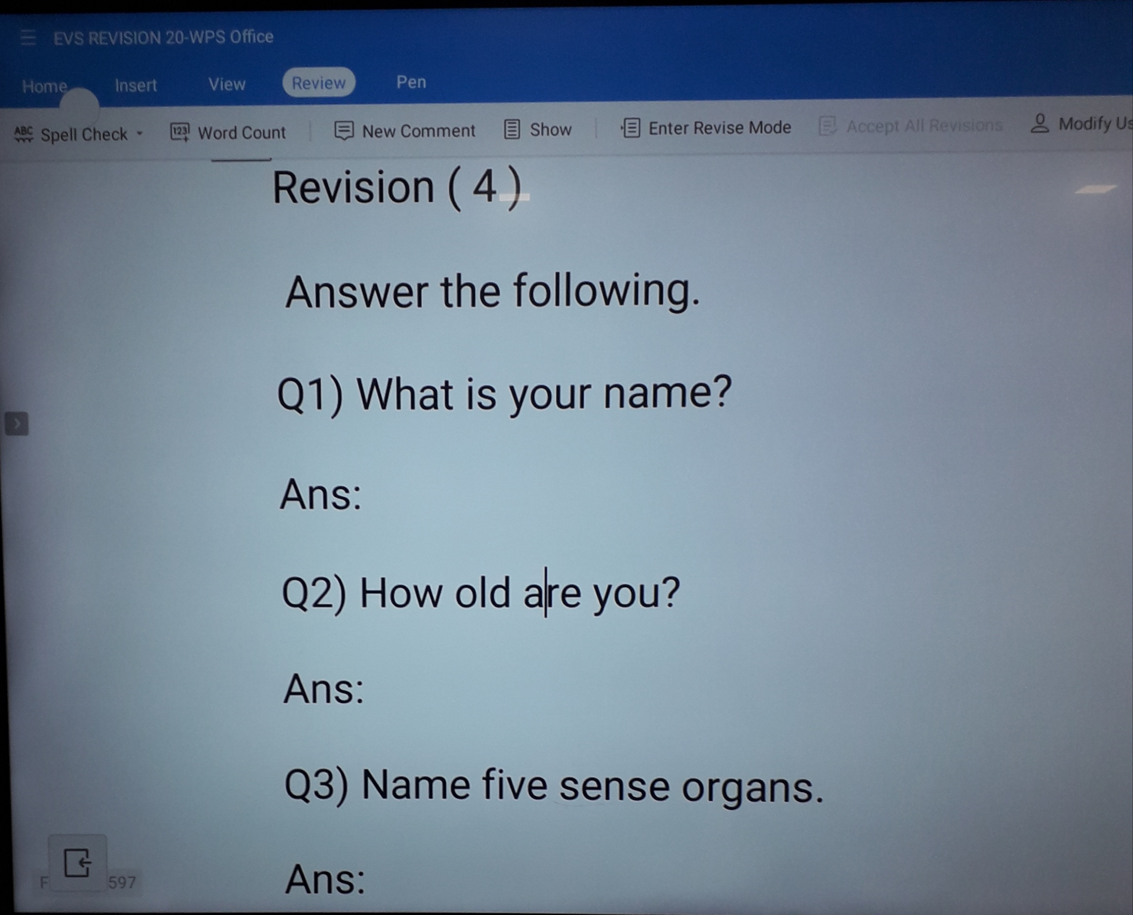1133x915 pixels.
Task: Open the Pen tab
Action: [x=411, y=82]
